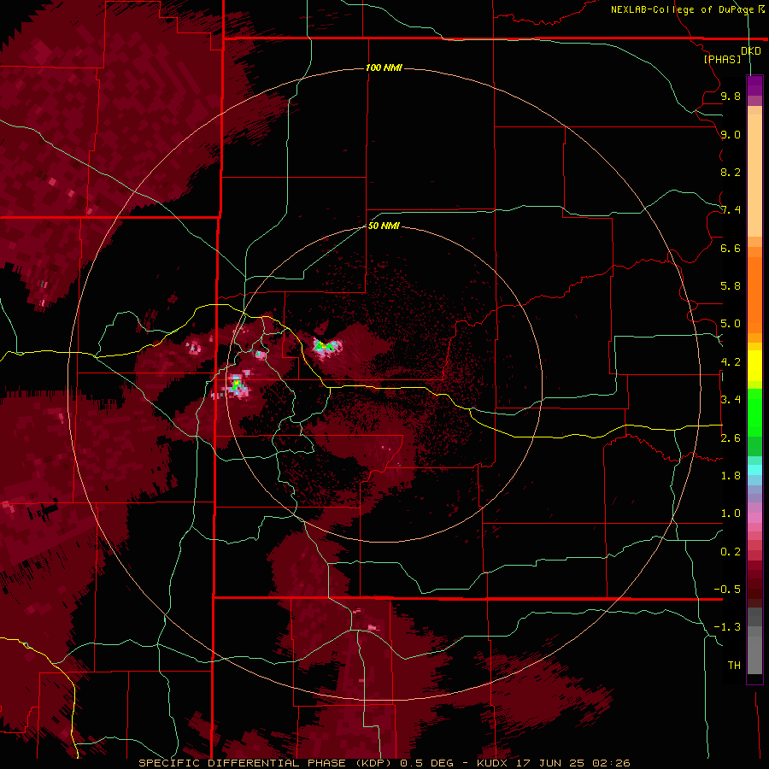Click the 1.8 scale value
769x769 pixels.
point(731,476)
